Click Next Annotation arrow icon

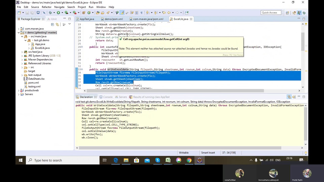click(147, 13)
